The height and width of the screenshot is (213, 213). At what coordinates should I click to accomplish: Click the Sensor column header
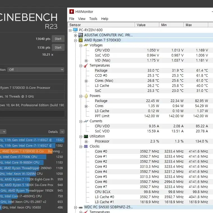click(101, 25)
